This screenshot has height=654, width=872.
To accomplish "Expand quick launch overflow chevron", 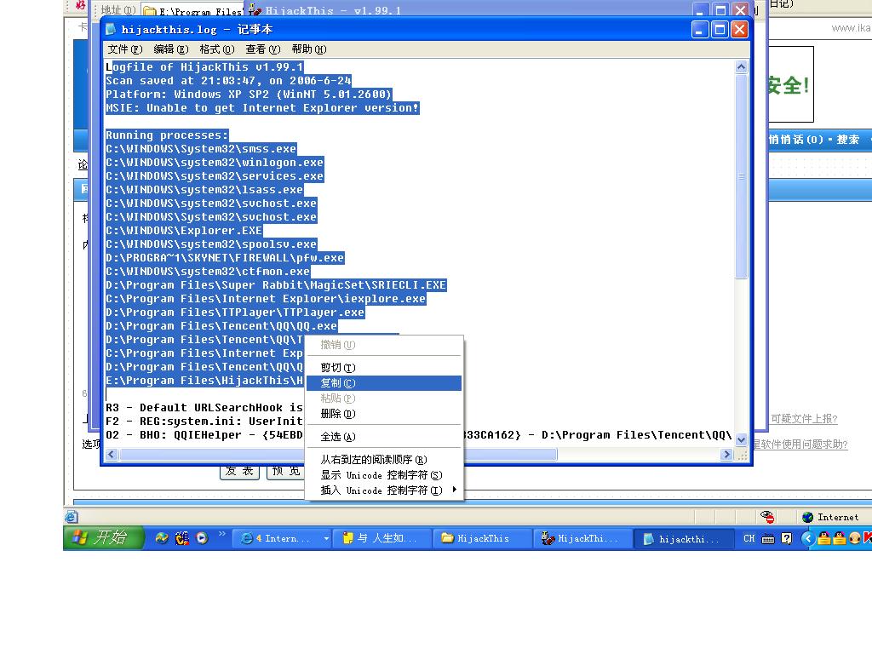I will (222, 534).
